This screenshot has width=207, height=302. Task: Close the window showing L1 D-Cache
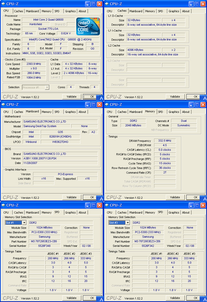(203, 4)
